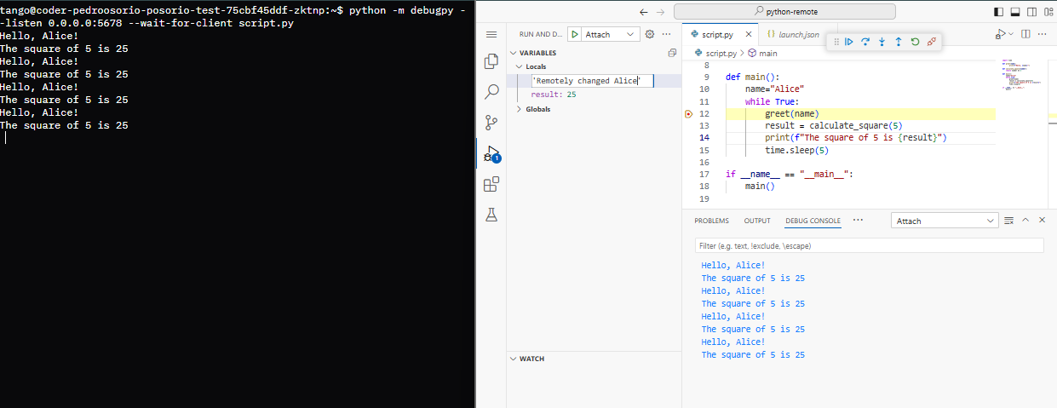Open the dropdown arrow beside Run Python File
Screen dimensions: 1057x408
pyautogui.click(x=1011, y=34)
